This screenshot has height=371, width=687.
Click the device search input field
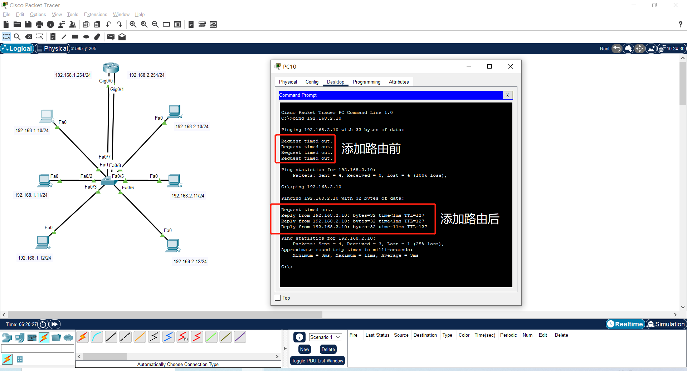(38, 349)
